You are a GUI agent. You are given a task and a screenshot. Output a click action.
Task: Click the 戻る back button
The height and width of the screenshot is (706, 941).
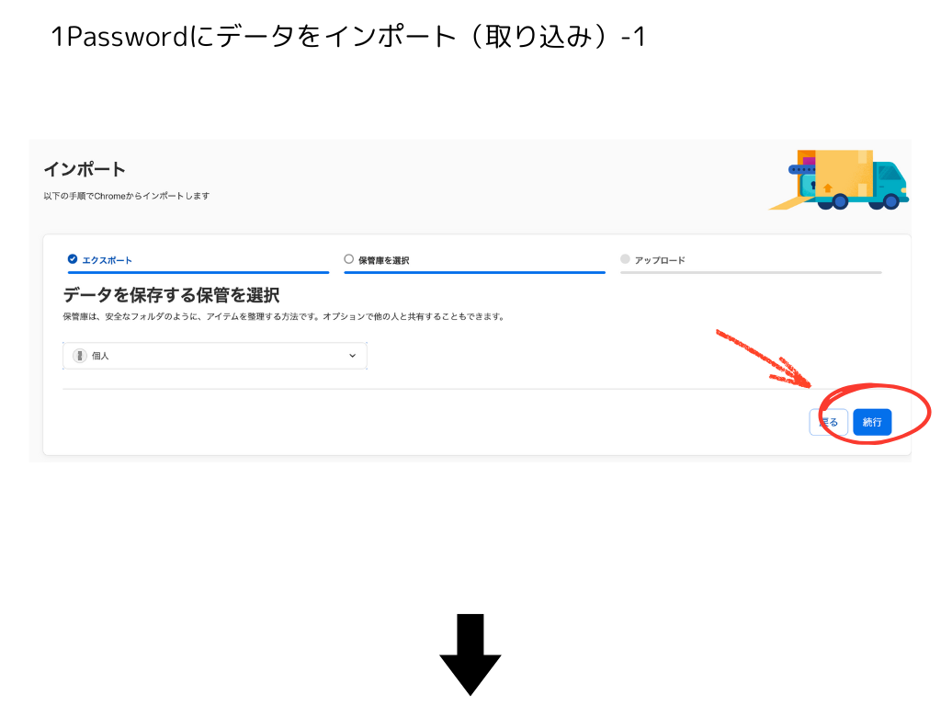click(828, 422)
